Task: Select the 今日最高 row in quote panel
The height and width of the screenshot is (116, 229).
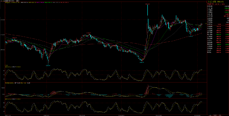Action: 218,10
